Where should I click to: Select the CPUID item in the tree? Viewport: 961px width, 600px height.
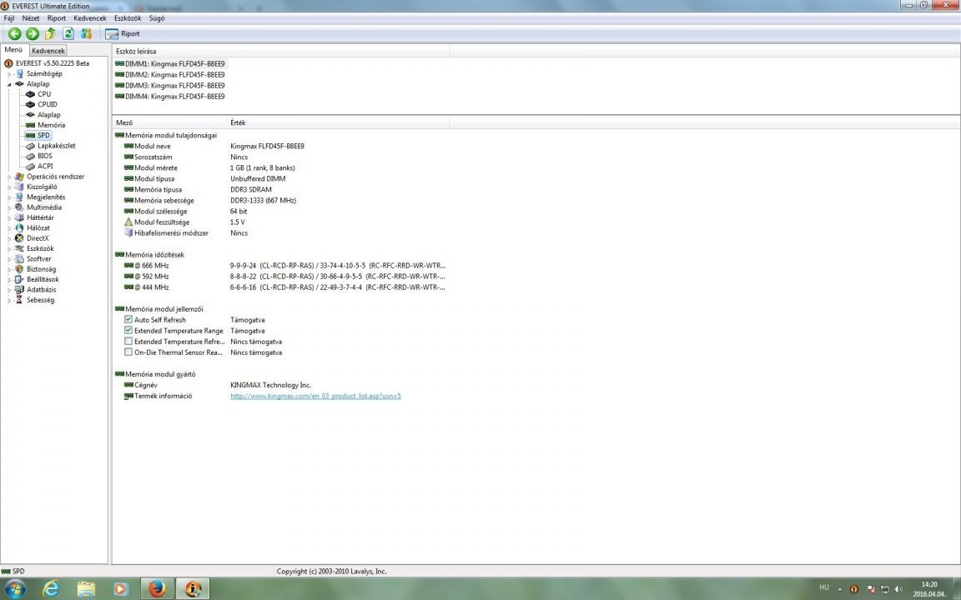pyautogui.click(x=48, y=104)
